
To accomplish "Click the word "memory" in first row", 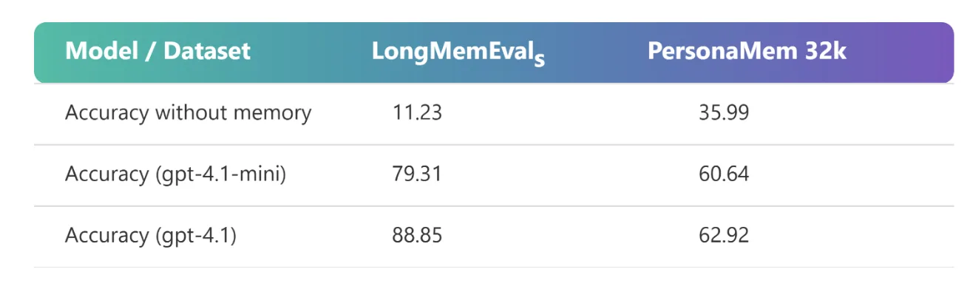I will [x=274, y=113].
